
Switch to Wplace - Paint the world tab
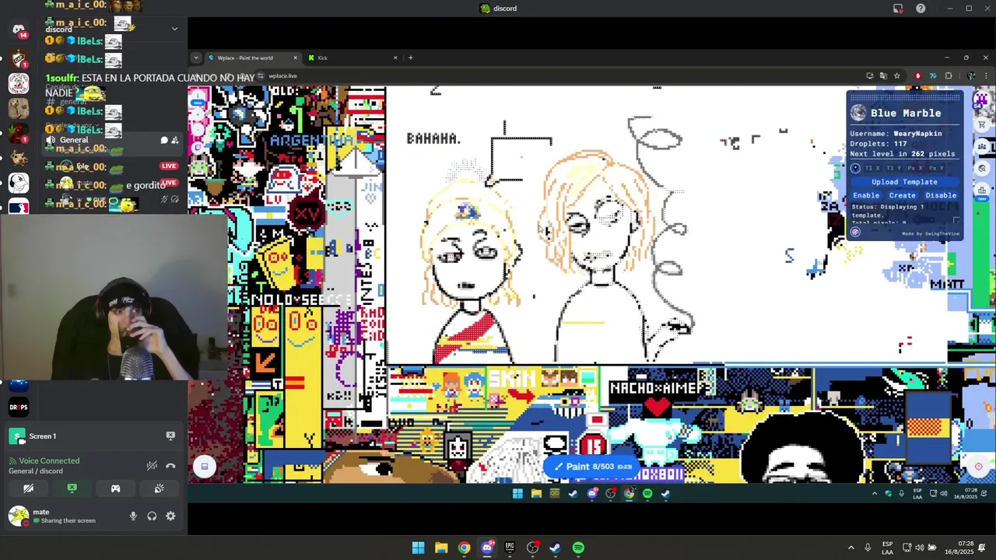point(252,58)
